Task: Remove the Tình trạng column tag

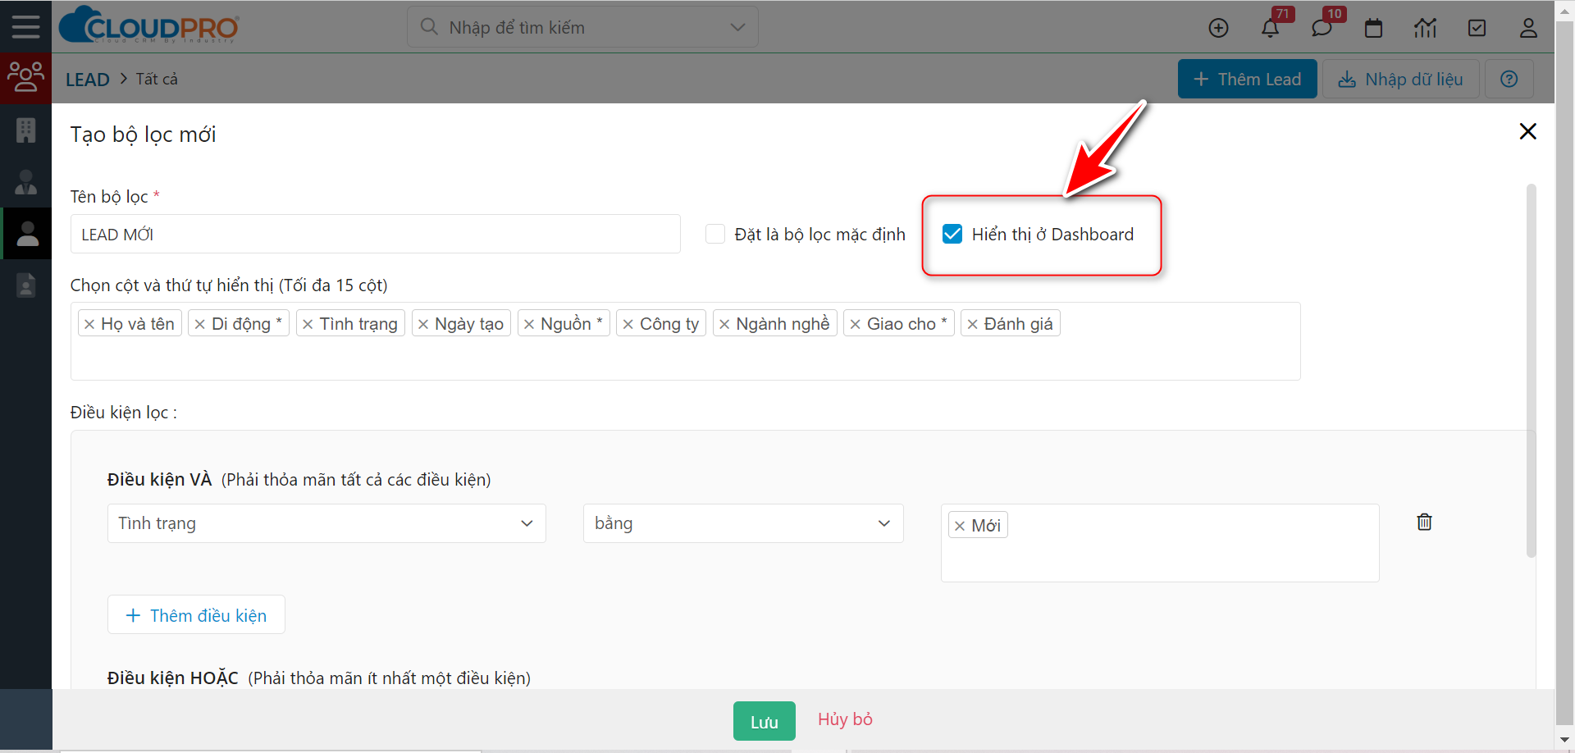Action: click(x=308, y=324)
